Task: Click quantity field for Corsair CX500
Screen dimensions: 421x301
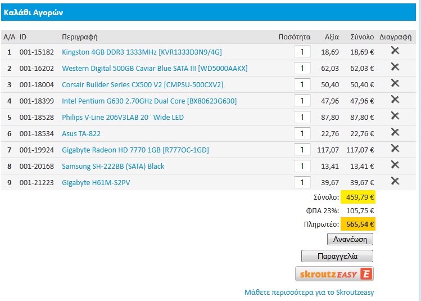Action: [302, 84]
